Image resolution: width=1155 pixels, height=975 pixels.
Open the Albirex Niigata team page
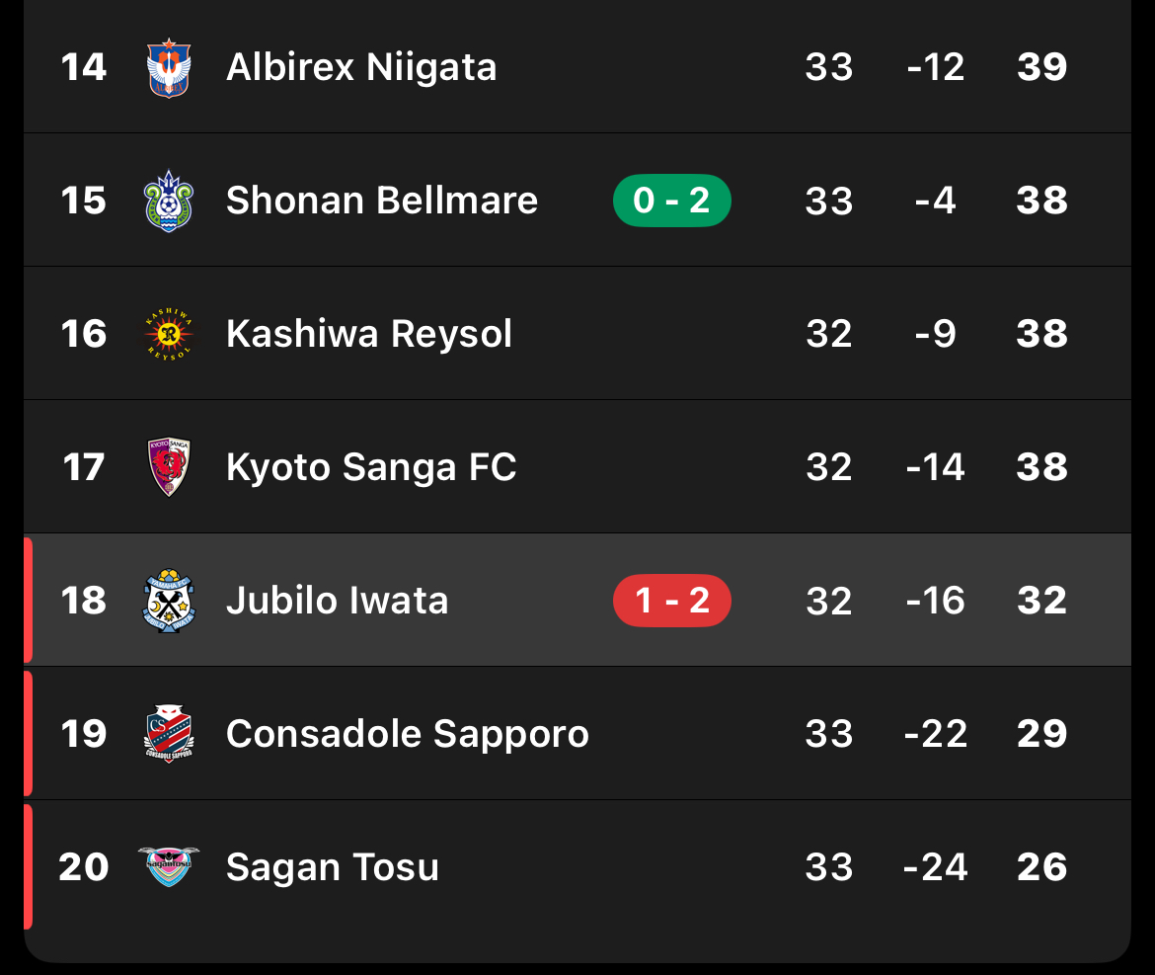pyautogui.click(x=361, y=68)
